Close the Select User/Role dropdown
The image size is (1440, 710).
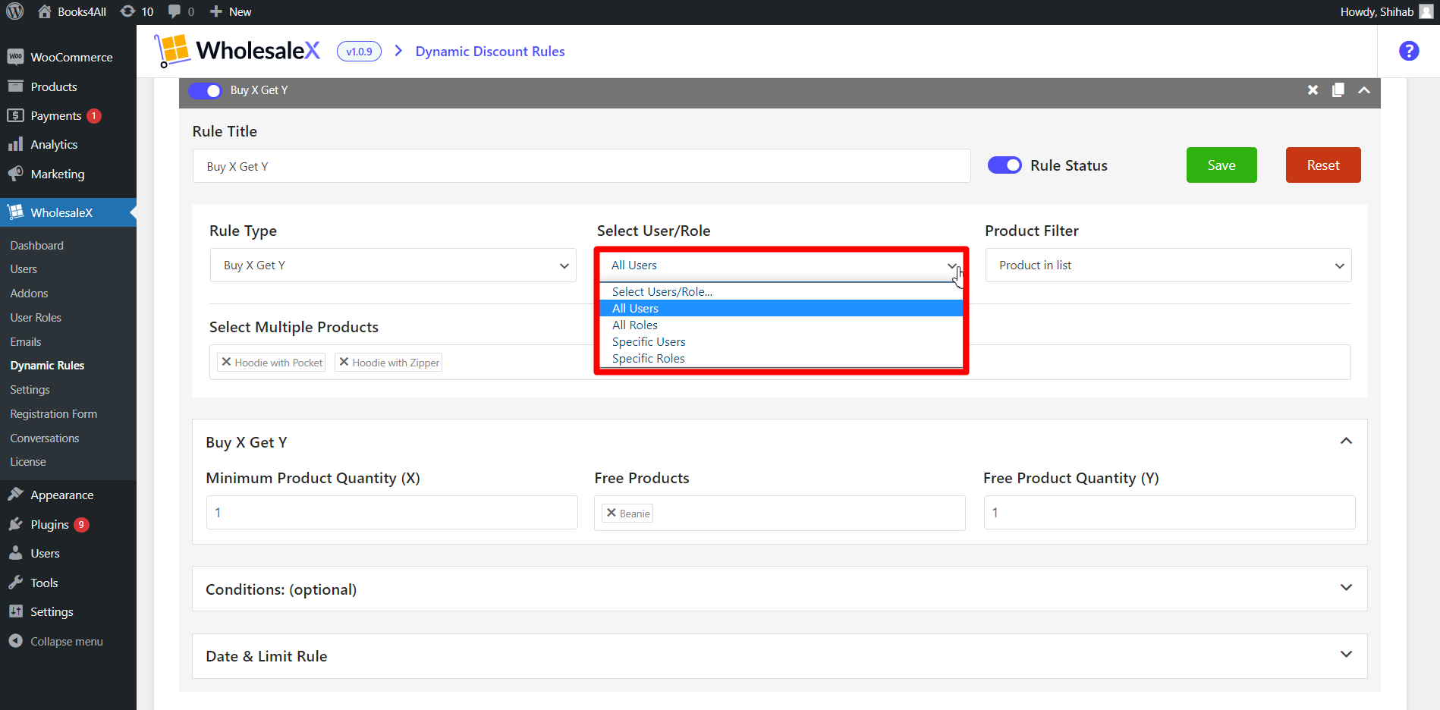pyautogui.click(x=781, y=265)
